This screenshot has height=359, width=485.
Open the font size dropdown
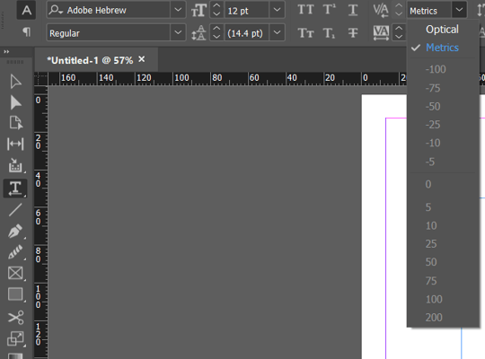[x=278, y=10]
